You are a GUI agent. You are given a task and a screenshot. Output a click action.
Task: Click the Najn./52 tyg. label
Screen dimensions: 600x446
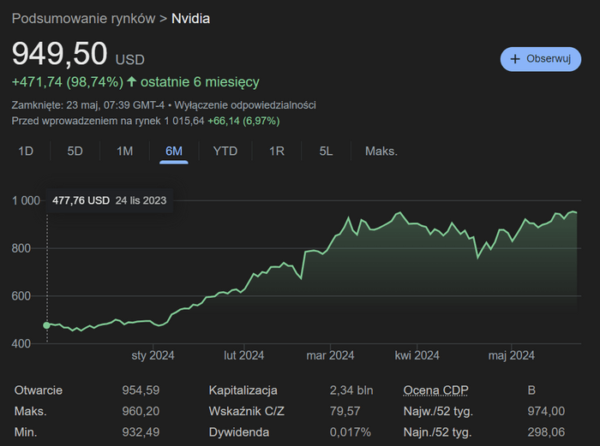(437, 432)
